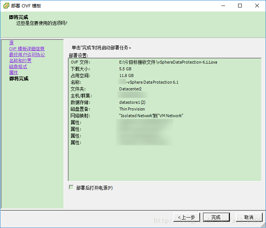Screen dimensions: 266x228
Task: Enable 部署后打开电源 checkbox
Action: 71,187
